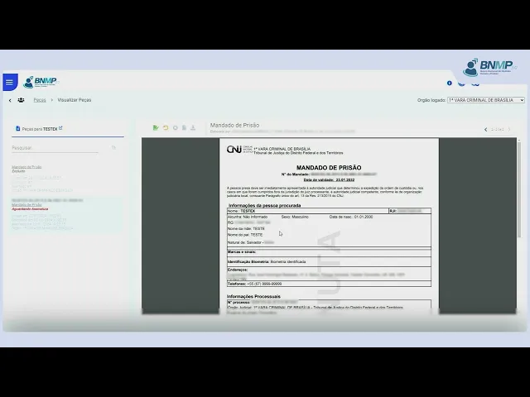Click the Aguardando Assinatura status text
Screen dimensions: 530x397
[30, 209]
